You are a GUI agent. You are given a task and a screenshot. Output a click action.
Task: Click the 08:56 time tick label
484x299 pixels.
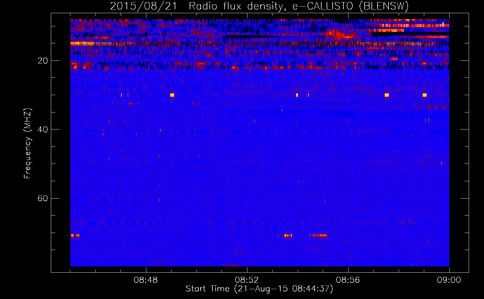click(x=348, y=280)
